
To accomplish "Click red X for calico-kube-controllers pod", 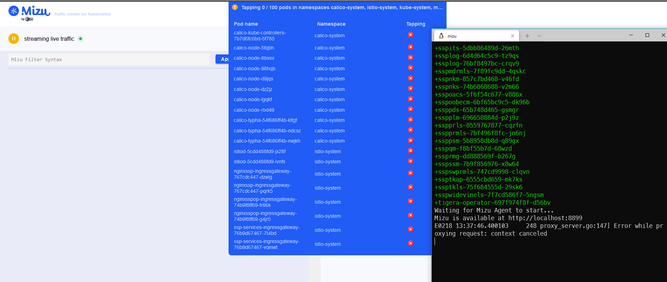I will [x=410, y=35].
